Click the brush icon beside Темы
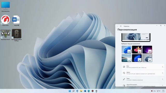This screenshot has height=93, width=166. tap(124, 79)
